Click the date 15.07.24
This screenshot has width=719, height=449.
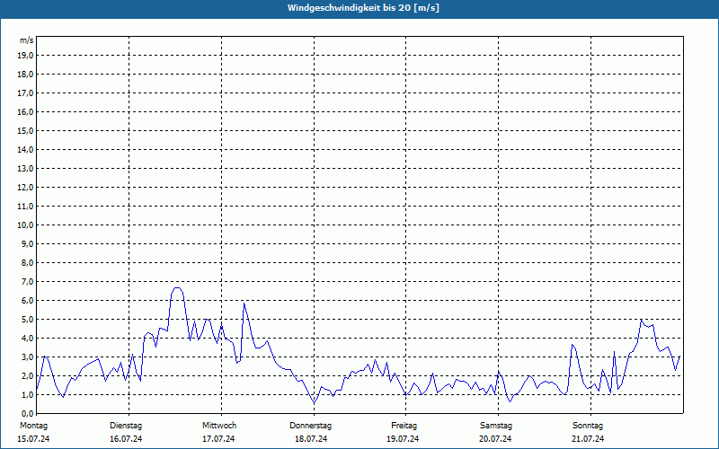[33, 439]
